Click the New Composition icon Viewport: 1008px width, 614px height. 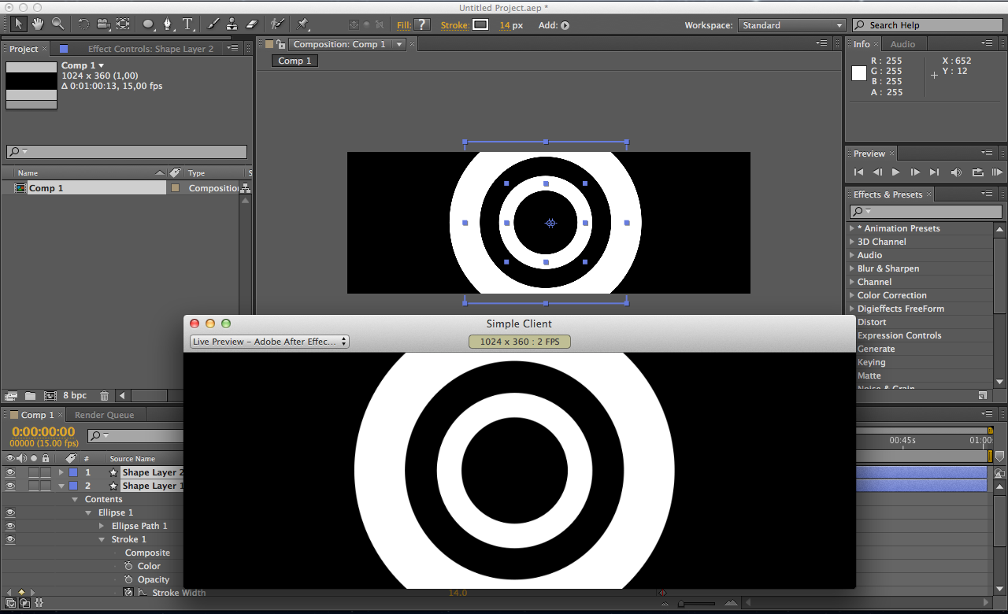(x=50, y=396)
